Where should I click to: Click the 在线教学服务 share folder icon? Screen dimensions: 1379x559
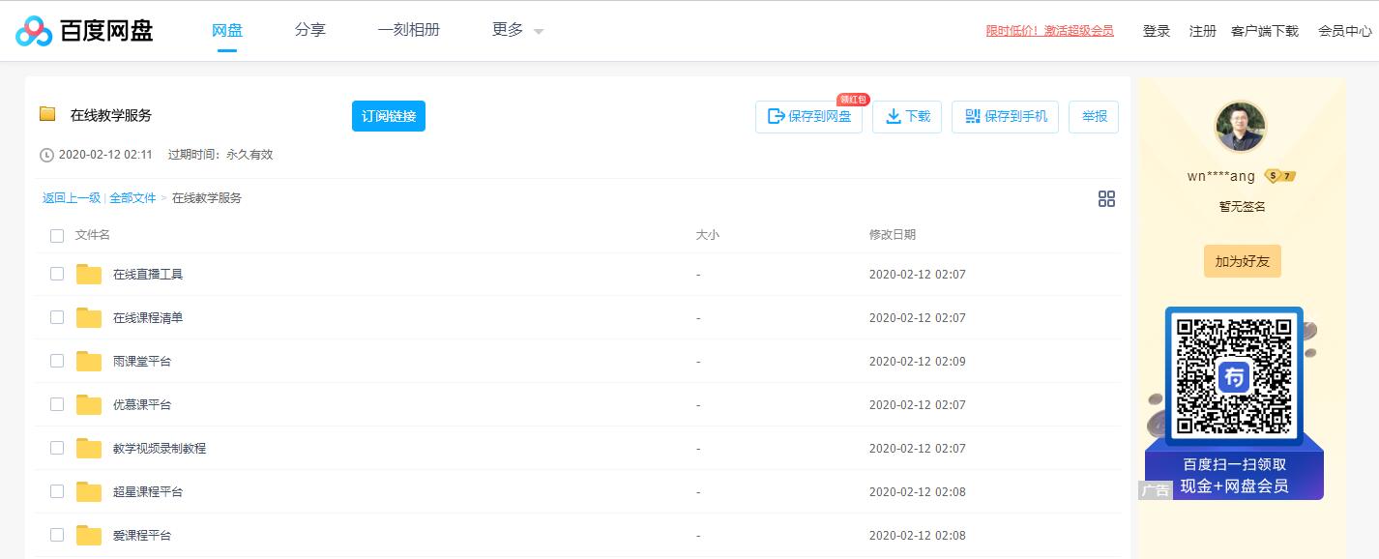(47, 114)
